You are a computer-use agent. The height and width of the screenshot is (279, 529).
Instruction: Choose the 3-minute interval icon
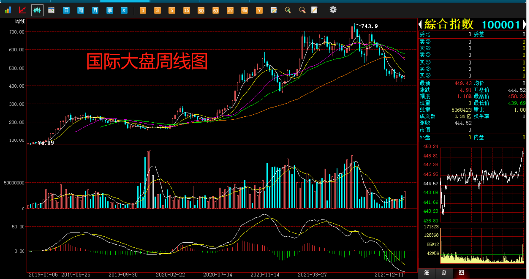click(x=157, y=10)
